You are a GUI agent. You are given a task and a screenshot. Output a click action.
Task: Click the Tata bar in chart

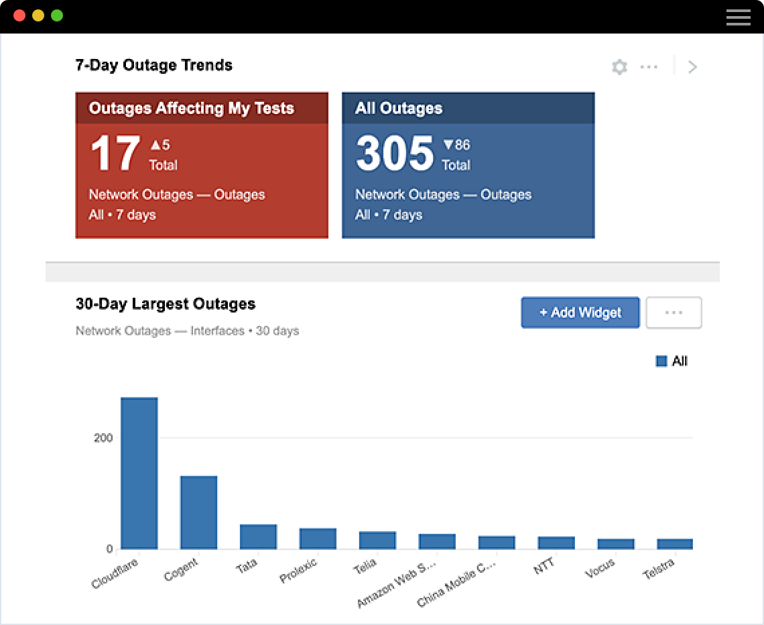258,536
